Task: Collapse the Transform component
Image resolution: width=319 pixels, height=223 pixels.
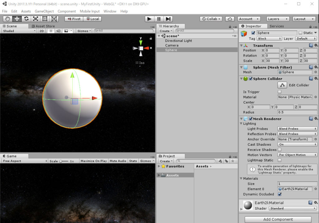Action: coord(241,46)
